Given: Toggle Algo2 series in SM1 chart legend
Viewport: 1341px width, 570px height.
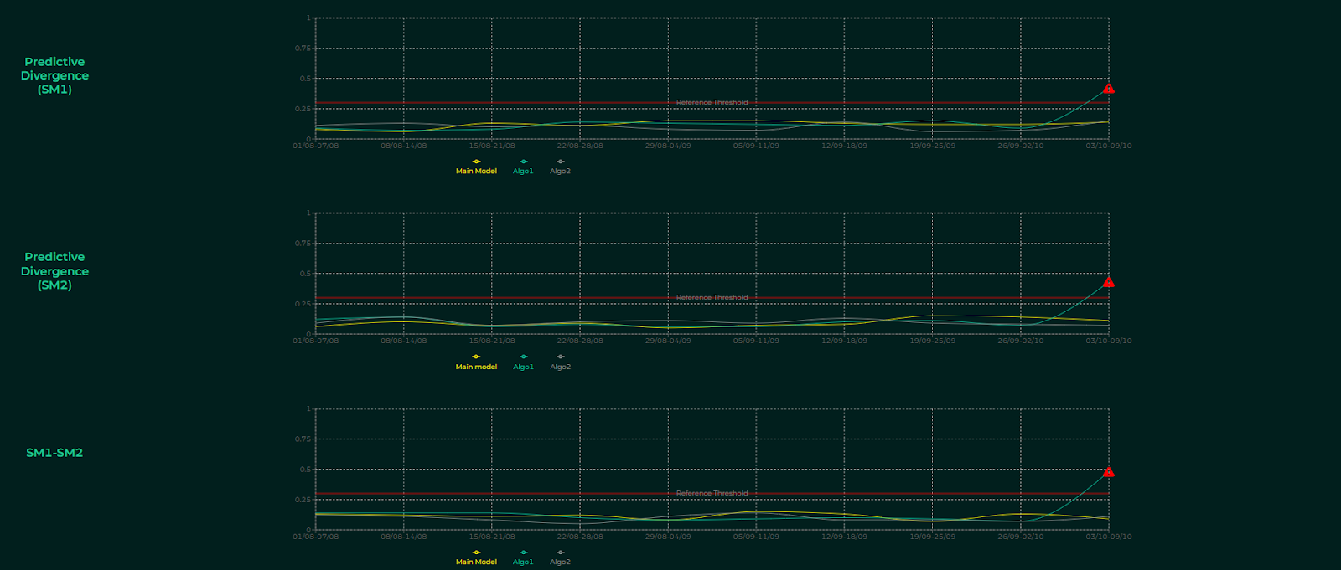Looking at the screenshot, I should click(x=560, y=167).
